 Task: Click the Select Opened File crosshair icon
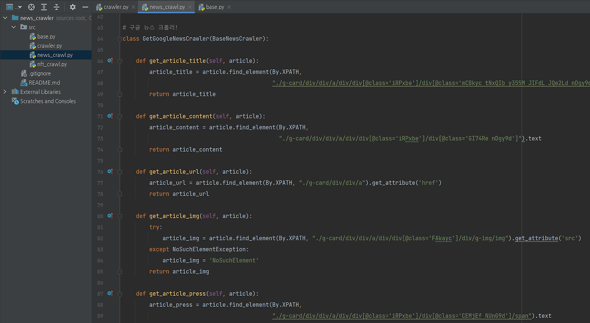31,7
